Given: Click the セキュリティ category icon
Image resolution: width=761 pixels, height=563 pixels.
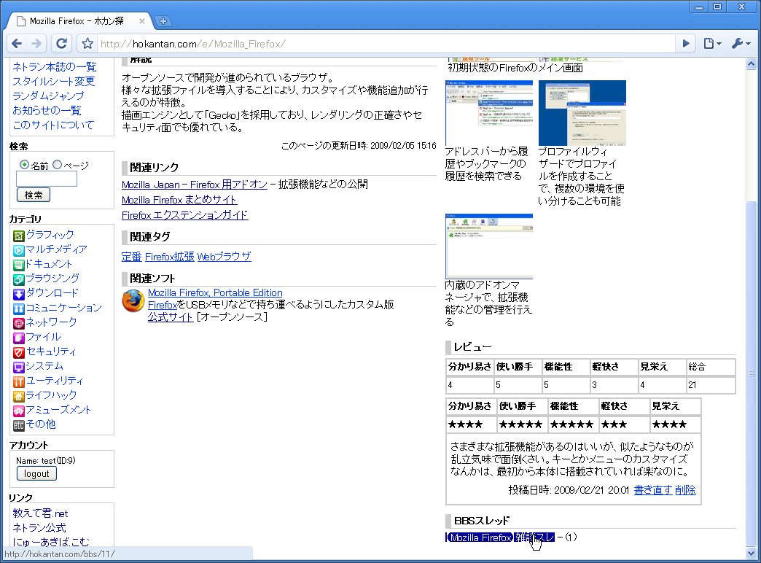Looking at the screenshot, I should 18,353.
